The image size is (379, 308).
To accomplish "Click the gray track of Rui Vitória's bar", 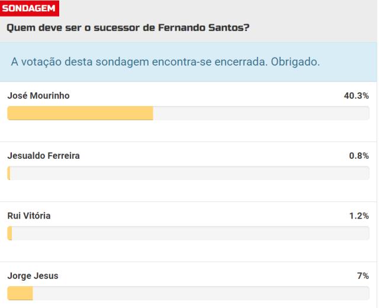I will [189, 234].
